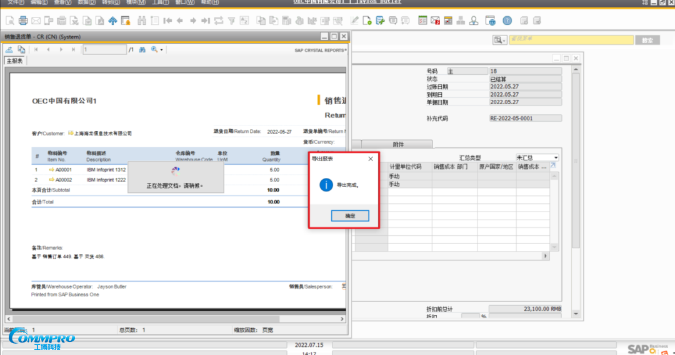This screenshot has width=675, height=355.
Task: Switch to the 附件 tab
Action: pos(397,144)
